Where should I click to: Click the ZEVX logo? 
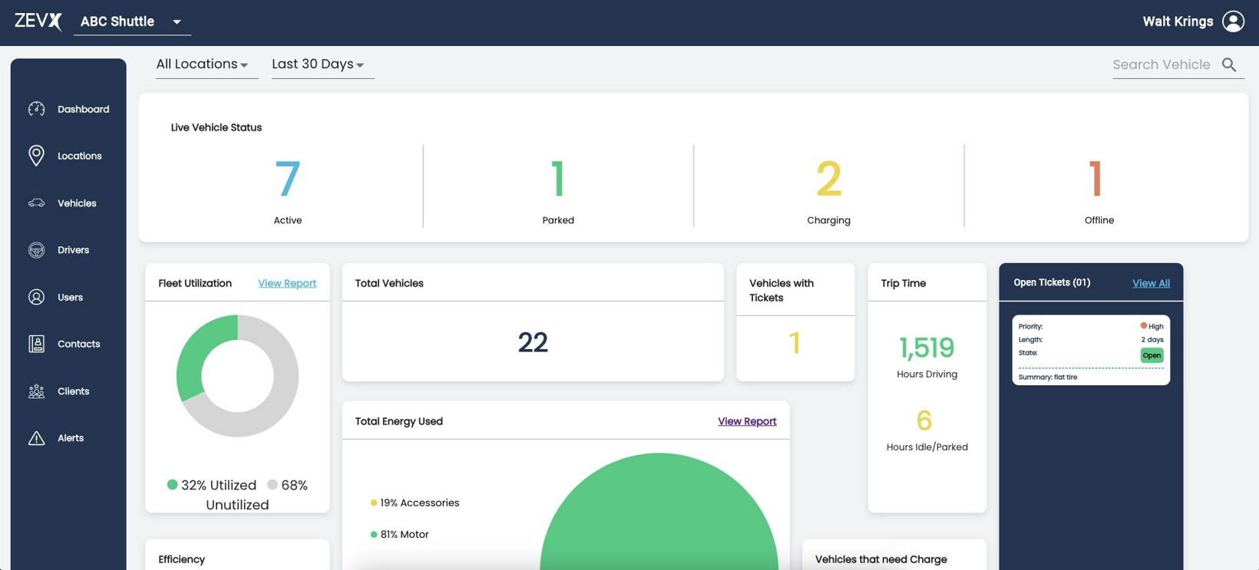(38, 21)
